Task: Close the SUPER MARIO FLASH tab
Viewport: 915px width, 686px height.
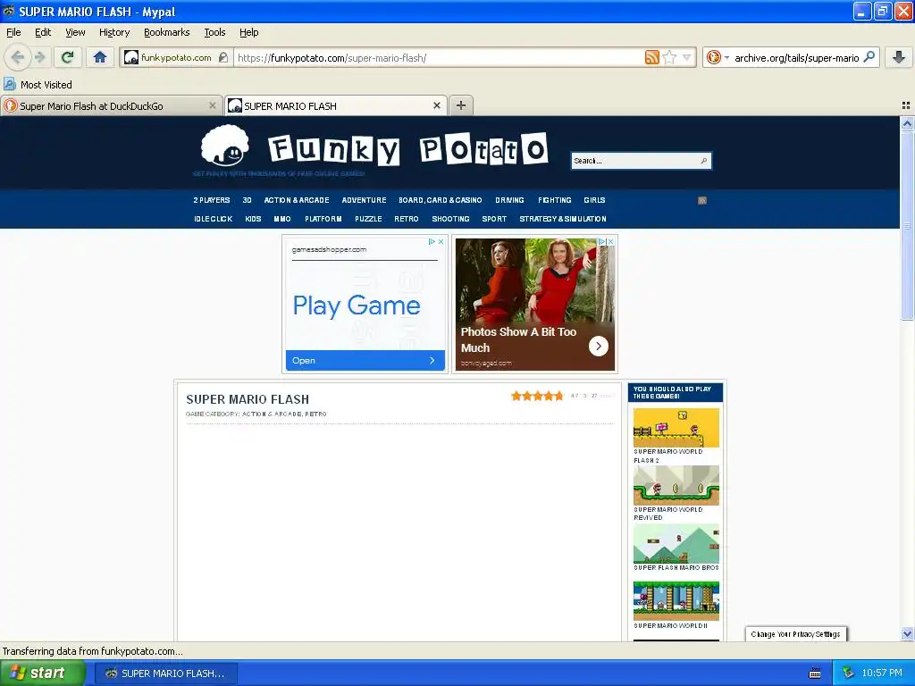Action: (436, 105)
